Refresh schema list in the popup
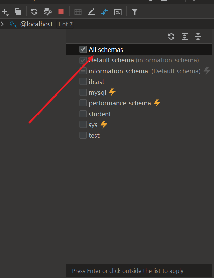The image size is (214, 278). click(171, 36)
